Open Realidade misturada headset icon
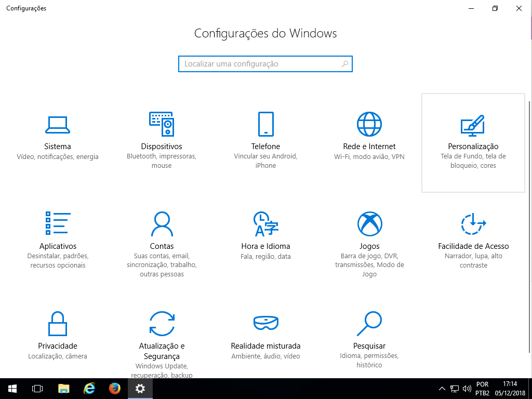 [265, 324]
